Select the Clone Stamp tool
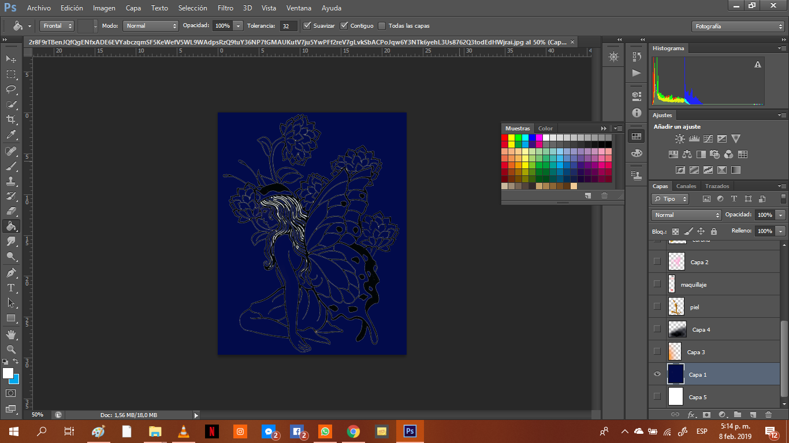The width and height of the screenshot is (789, 443). coord(11,181)
